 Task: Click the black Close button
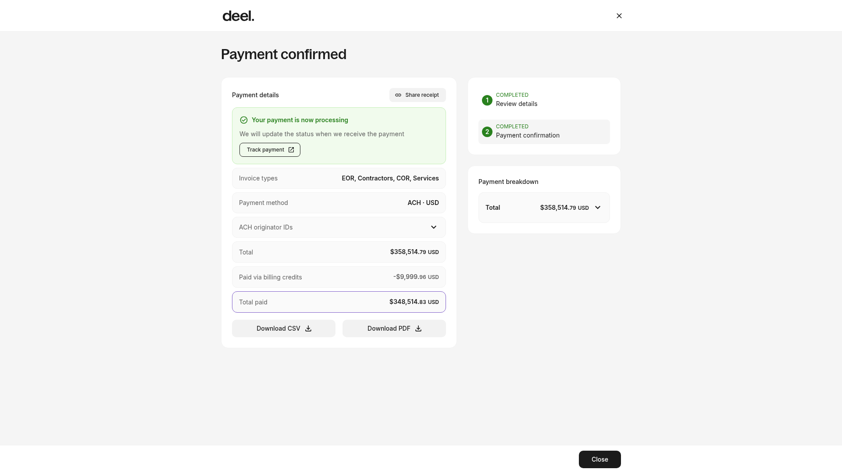coord(599,459)
